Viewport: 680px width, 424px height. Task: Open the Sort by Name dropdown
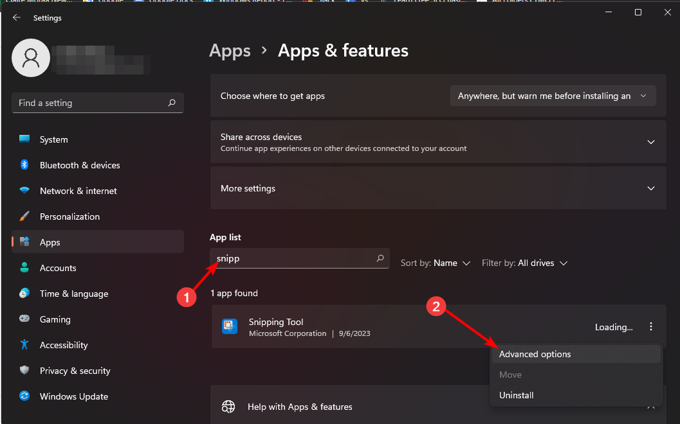pos(436,263)
